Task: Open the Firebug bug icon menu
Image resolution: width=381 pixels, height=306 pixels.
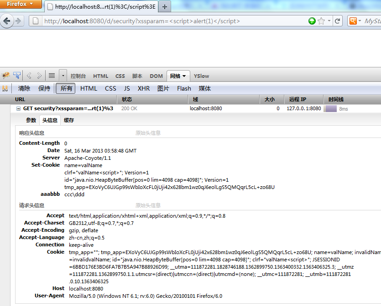Action: 5,76
